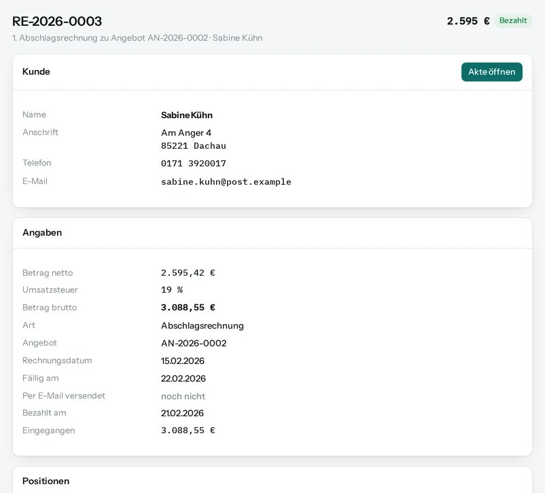Click the Art field label
Image resolution: width=545 pixels, height=493 pixels.
(29, 325)
